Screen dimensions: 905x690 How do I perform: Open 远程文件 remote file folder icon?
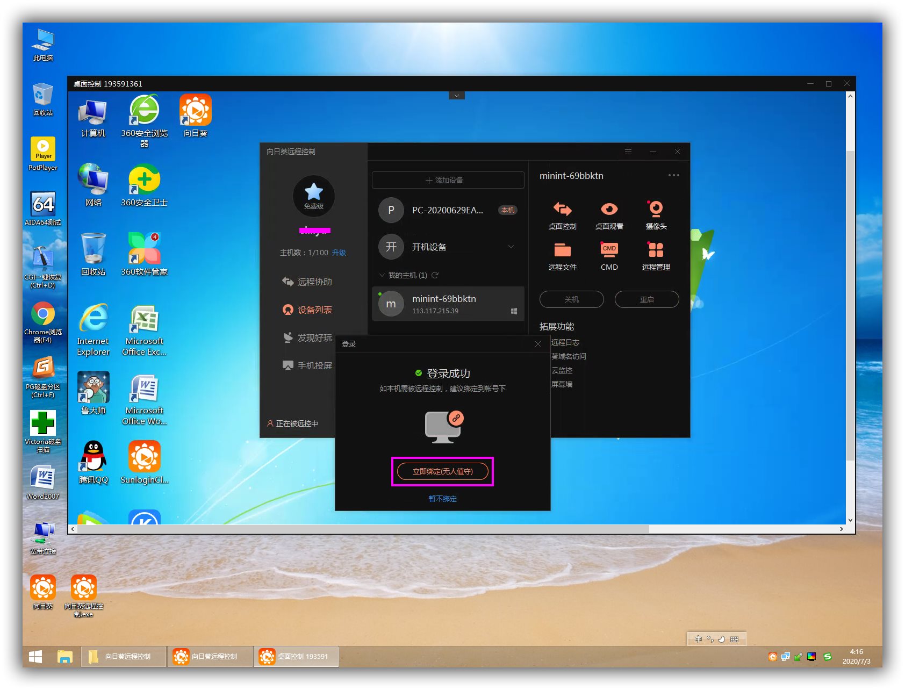562,250
